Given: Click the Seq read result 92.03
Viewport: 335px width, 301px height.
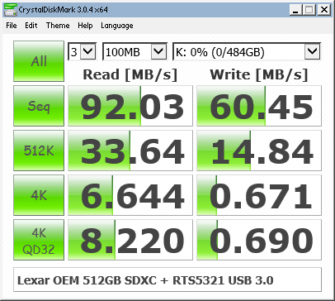Looking at the screenshot, I should coord(130,106).
